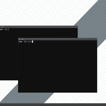Click the 'urxvt' title of the front terminal window
This screenshot has height=106, width=106.
[x=22, y=39]
